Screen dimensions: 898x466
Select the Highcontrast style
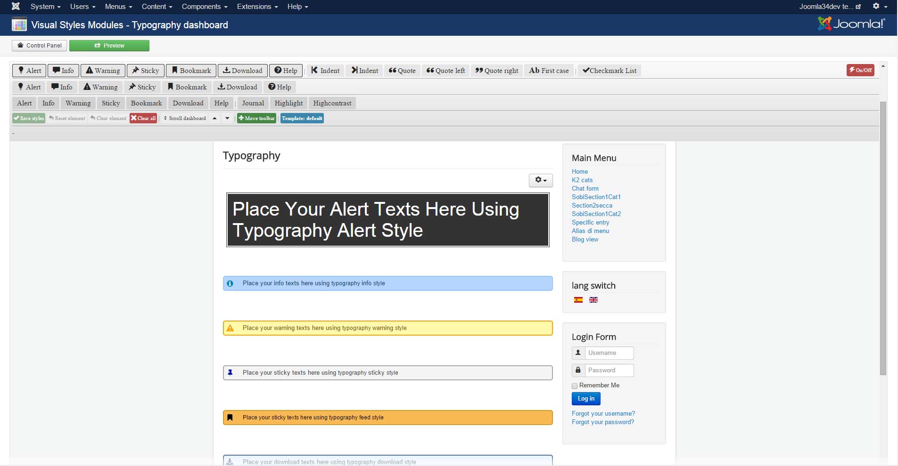coord(332,103)
